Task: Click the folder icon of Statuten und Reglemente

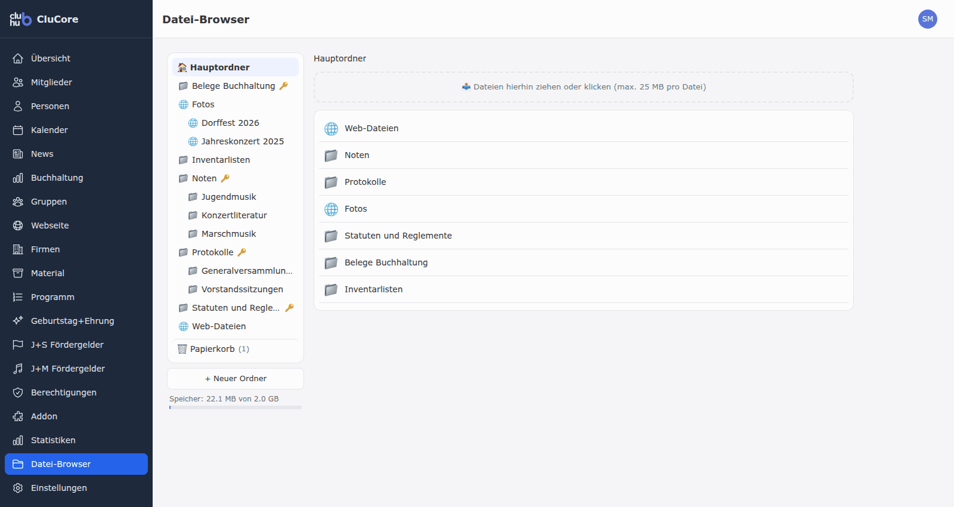Action: click(x=332, y=236)
